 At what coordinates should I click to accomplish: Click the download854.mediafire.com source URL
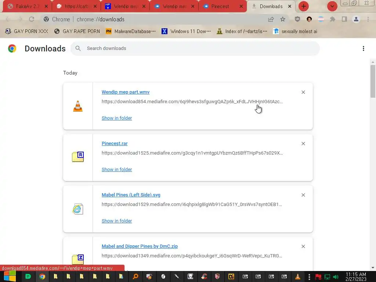coord(192,102)
